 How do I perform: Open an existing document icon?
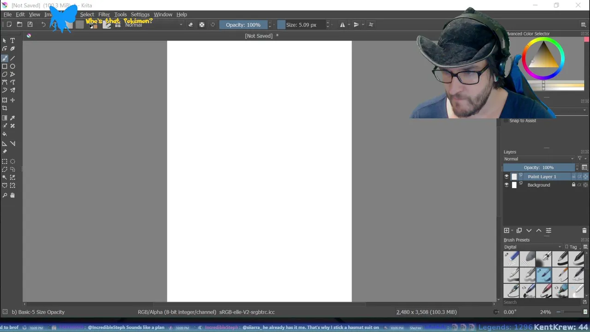coord(19,24)
